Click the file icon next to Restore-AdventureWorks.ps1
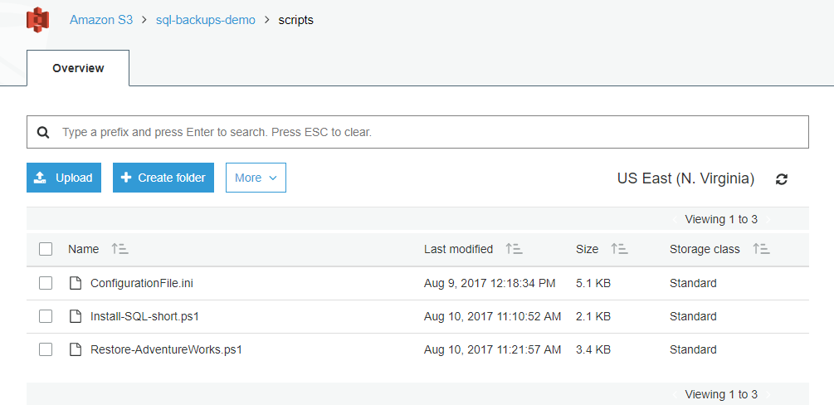The height and width of the screenshot is (405, 834). 76,349
